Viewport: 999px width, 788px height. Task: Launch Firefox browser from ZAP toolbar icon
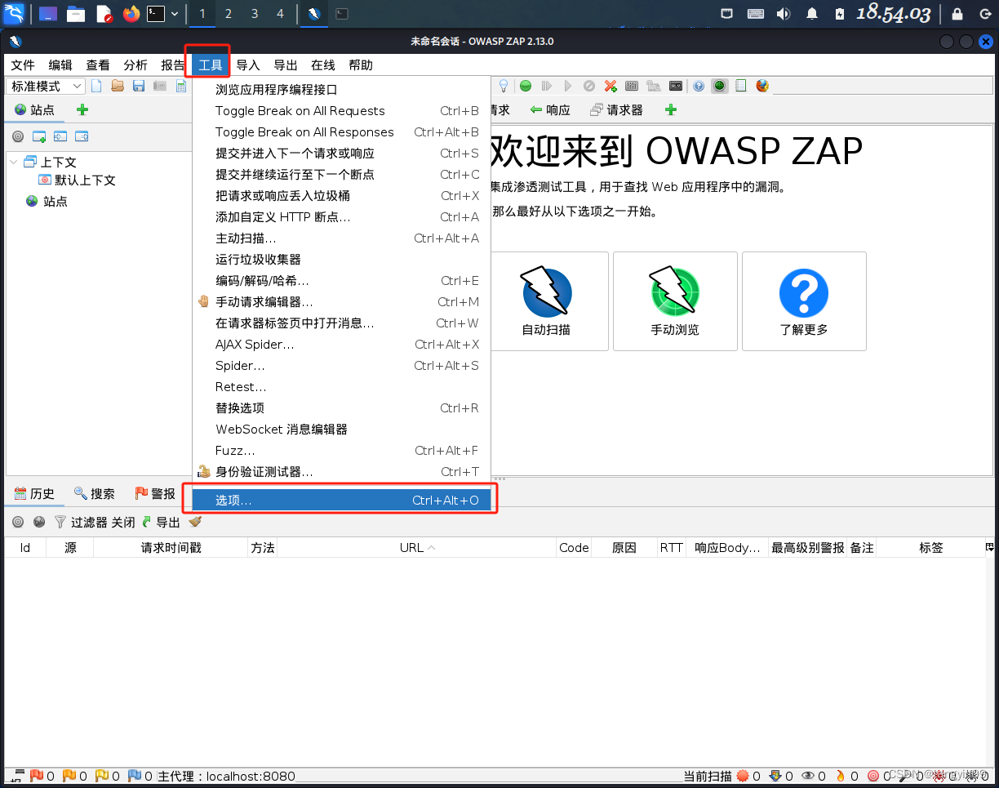tap(762, 86)
